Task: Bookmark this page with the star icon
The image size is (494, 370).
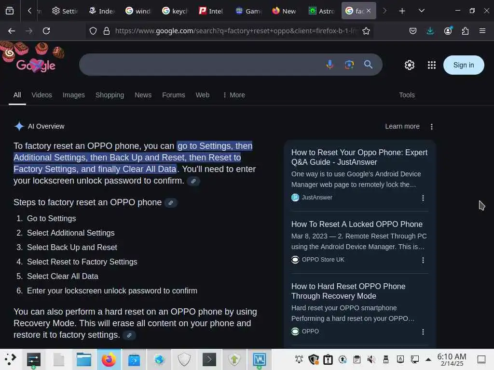Action: (x=366, y=31)
